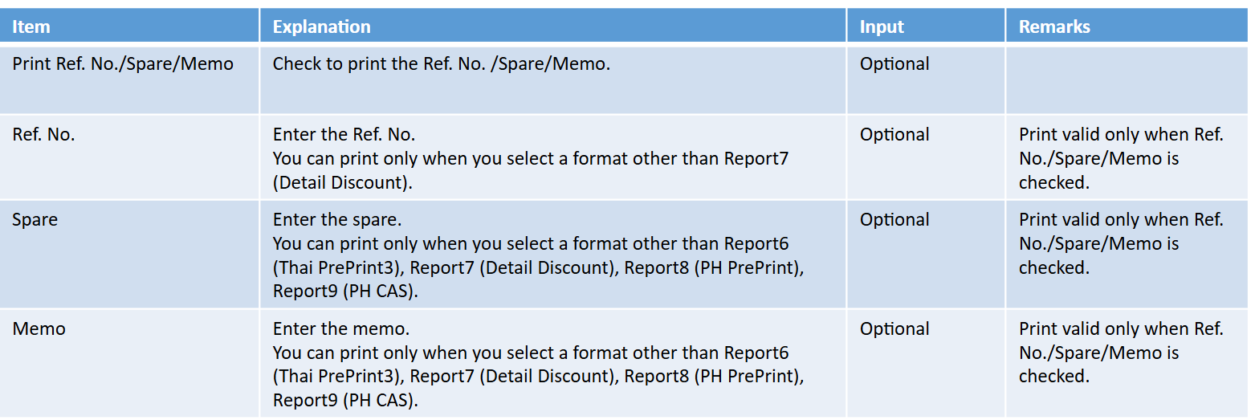Click the 'Enter the spare.' explanation text
1255x420 pixels.
click(x=337, y=219)
